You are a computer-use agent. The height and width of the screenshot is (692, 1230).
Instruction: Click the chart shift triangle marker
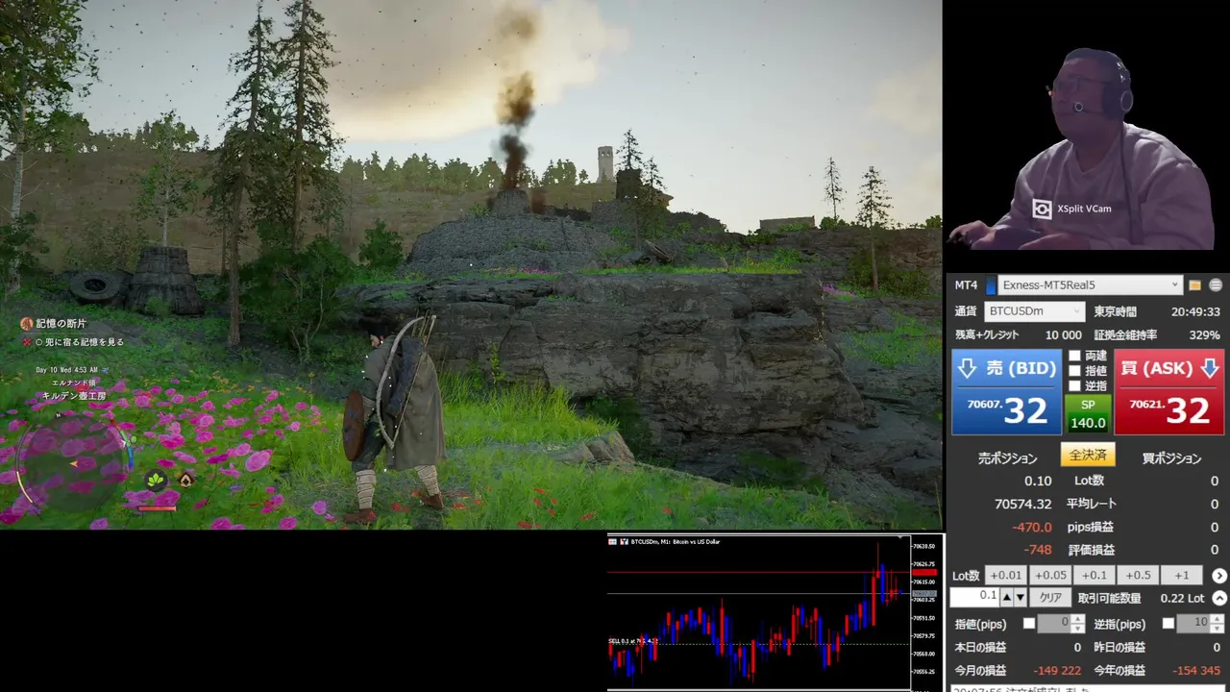900,536
